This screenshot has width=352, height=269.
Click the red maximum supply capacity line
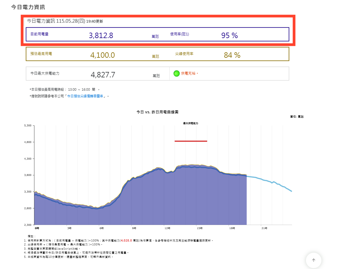coord(191,141)
